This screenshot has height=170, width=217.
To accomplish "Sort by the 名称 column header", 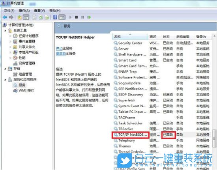I will [130, 37].
